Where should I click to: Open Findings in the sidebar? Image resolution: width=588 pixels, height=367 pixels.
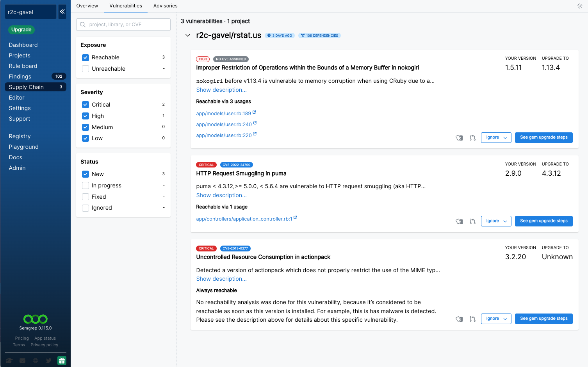point(20,77)
